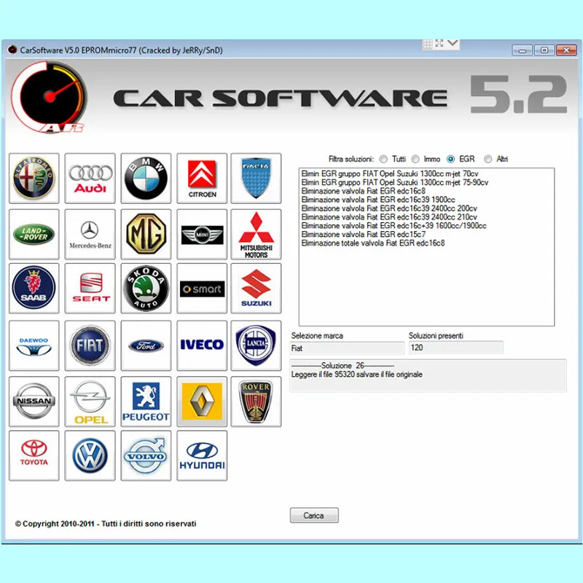Pick the Peugeot brand logo

coord(146,402)
